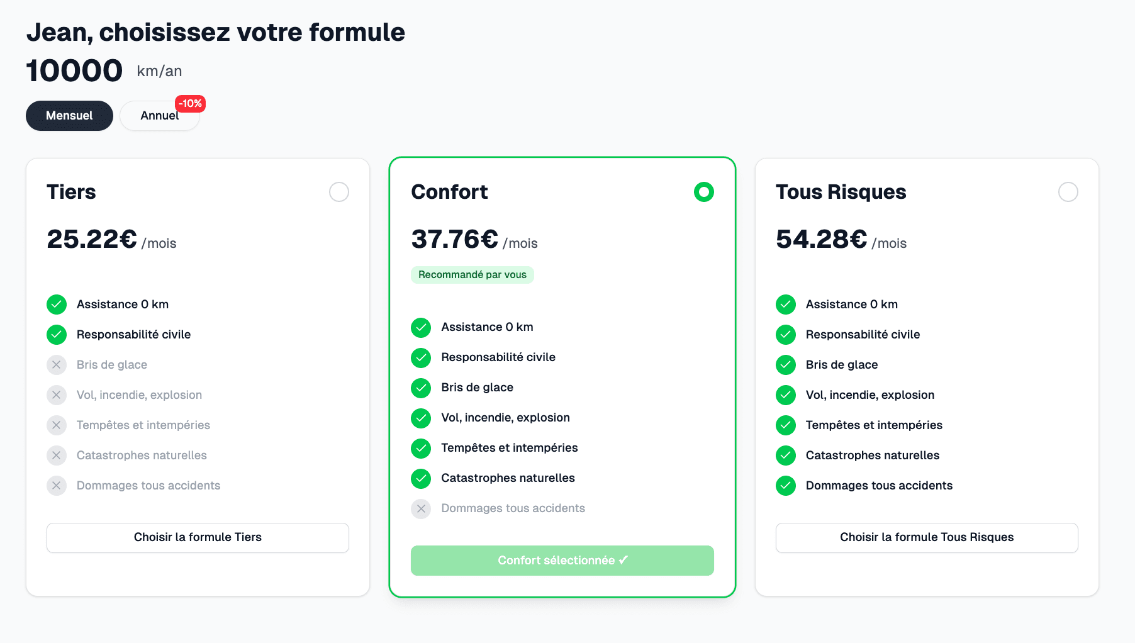Click the checkmark beside Catastrophes naturelles in Tous Risques
This screenshot has height=643, width=1135.
pyautogui.click(x=785, y=455)
